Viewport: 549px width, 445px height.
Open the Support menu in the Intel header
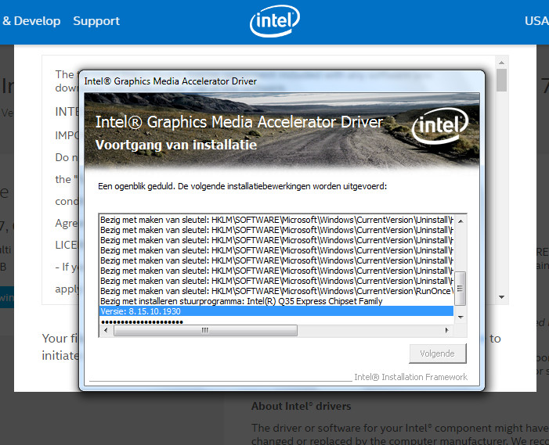pyautogui.click(x=96, y=21)
